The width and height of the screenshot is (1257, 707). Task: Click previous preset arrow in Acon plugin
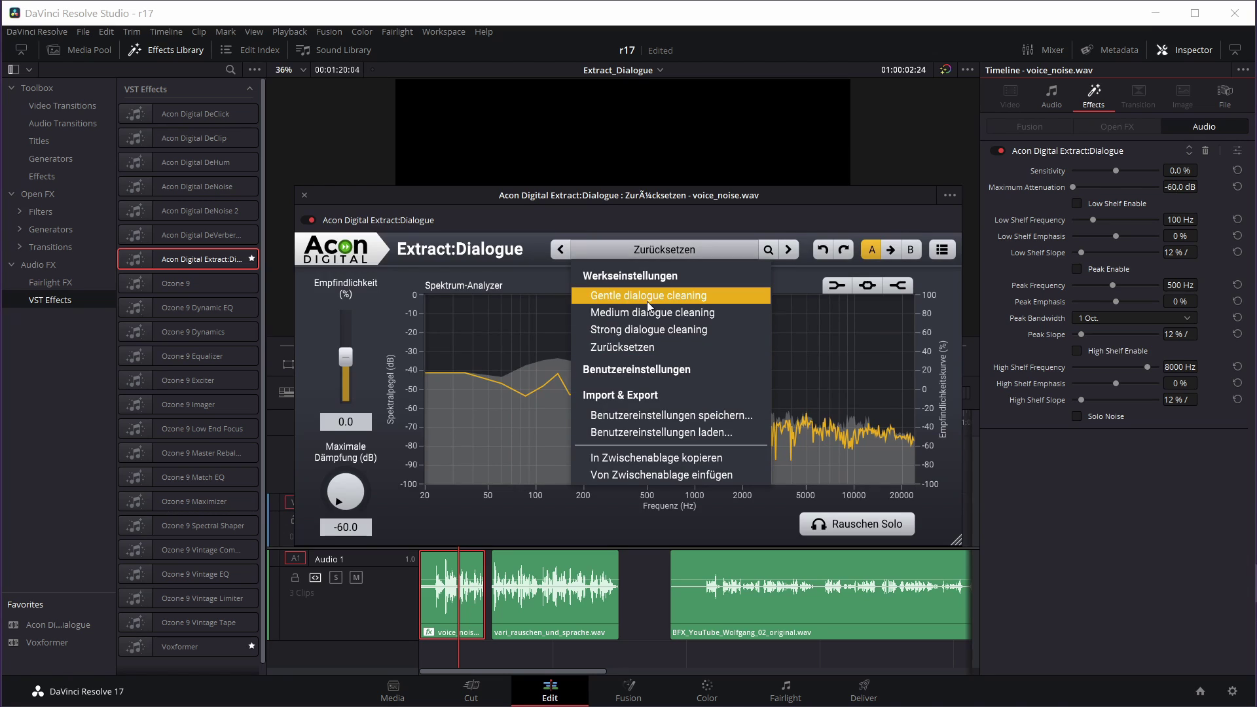point(560,249)
